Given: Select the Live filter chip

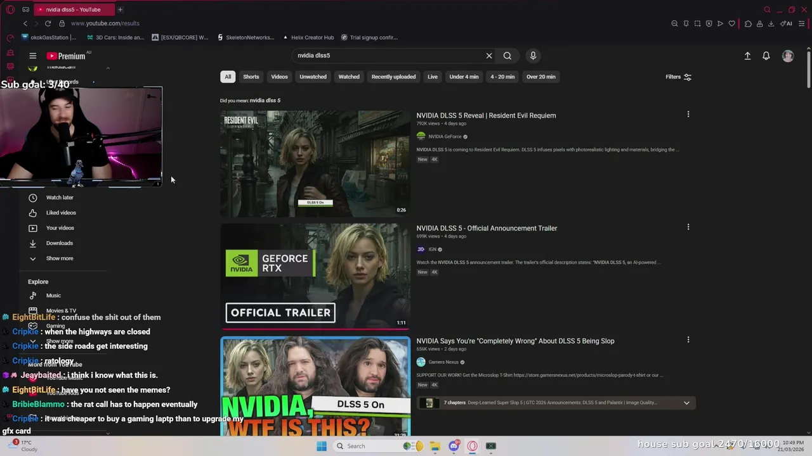Looking at the screenshot, I should [433, 77].
